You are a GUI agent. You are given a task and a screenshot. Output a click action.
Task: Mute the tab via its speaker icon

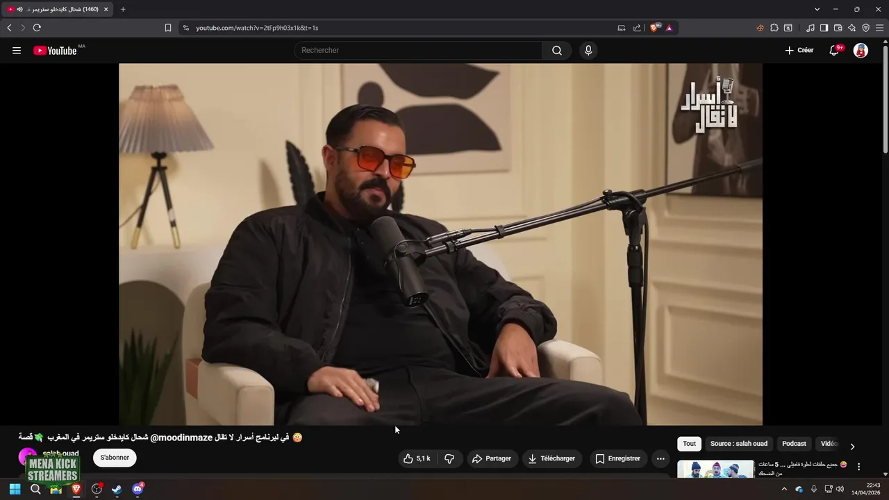[x=19, y=9]
